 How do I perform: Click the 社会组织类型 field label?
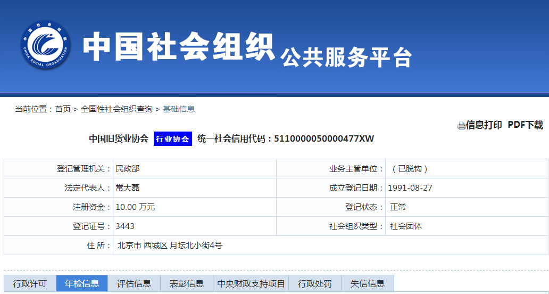[356, 226]
